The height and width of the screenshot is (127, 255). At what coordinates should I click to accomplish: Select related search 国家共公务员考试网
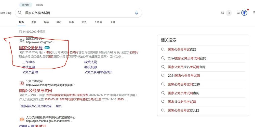(182, 102)
